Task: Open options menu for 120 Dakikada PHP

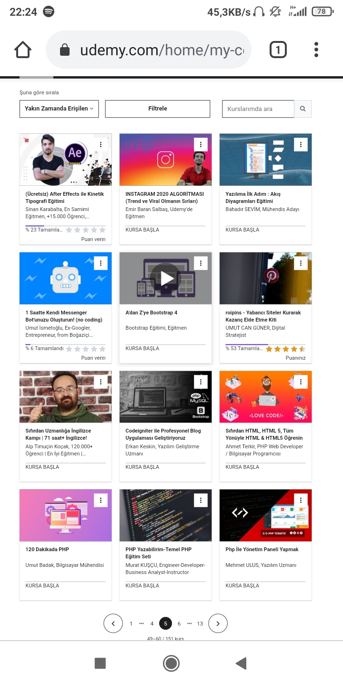Action: (101, 500)
